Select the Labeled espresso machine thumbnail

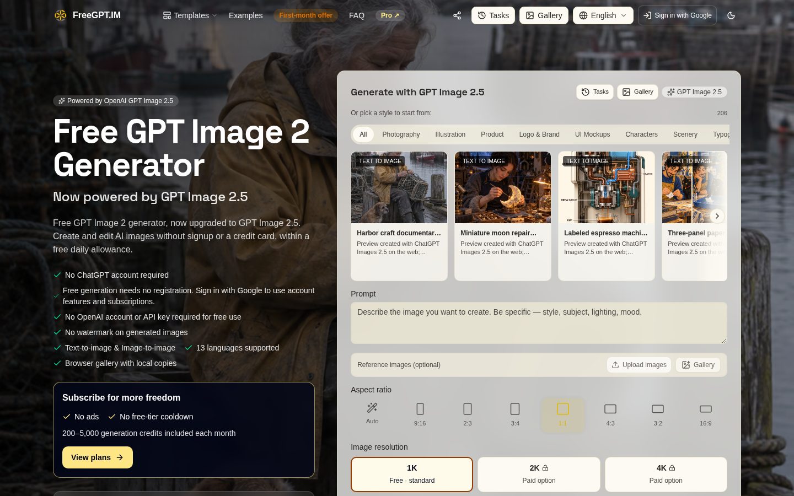pos(607,187)
